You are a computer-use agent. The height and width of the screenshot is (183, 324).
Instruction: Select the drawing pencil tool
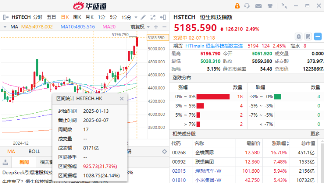click(143, 17)
